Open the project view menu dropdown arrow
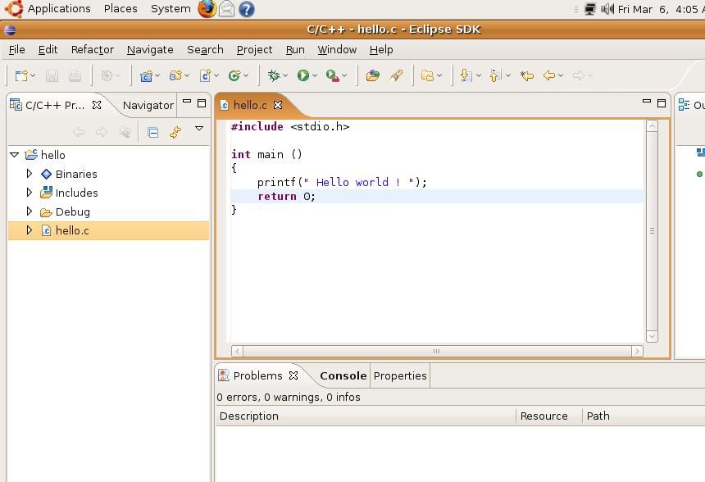 [x=199, y=130]
